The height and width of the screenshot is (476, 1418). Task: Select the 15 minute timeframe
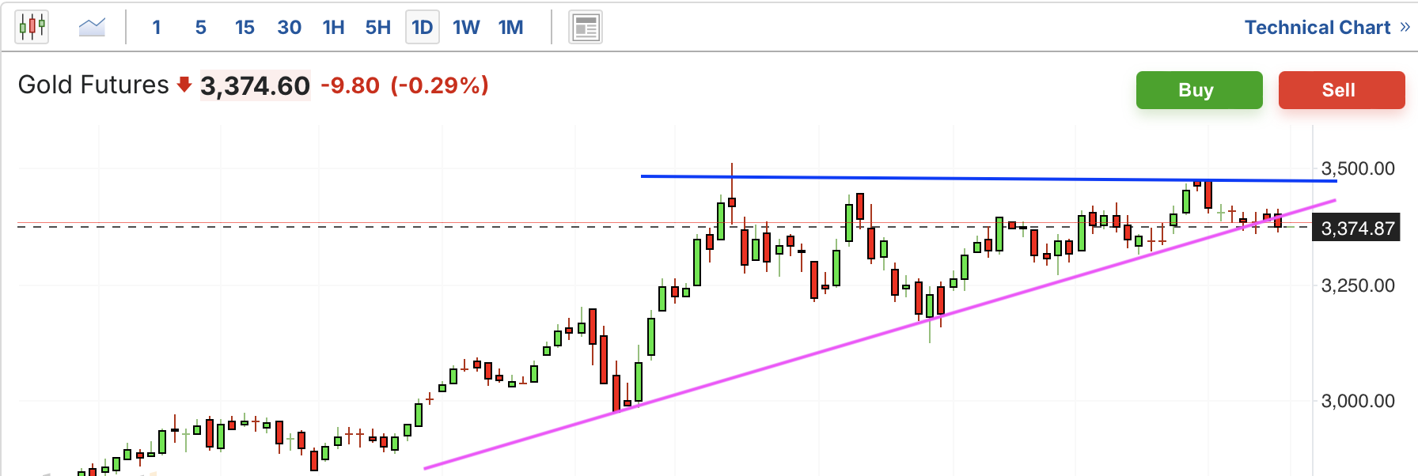(x=245, y=28)
